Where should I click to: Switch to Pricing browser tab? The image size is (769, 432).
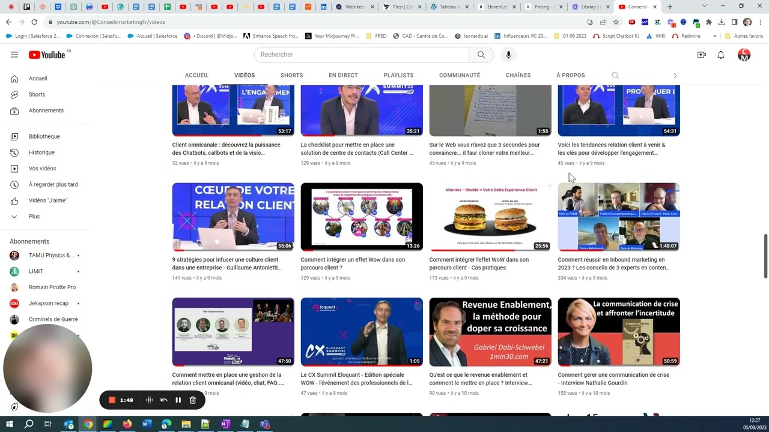click(543, 7)
